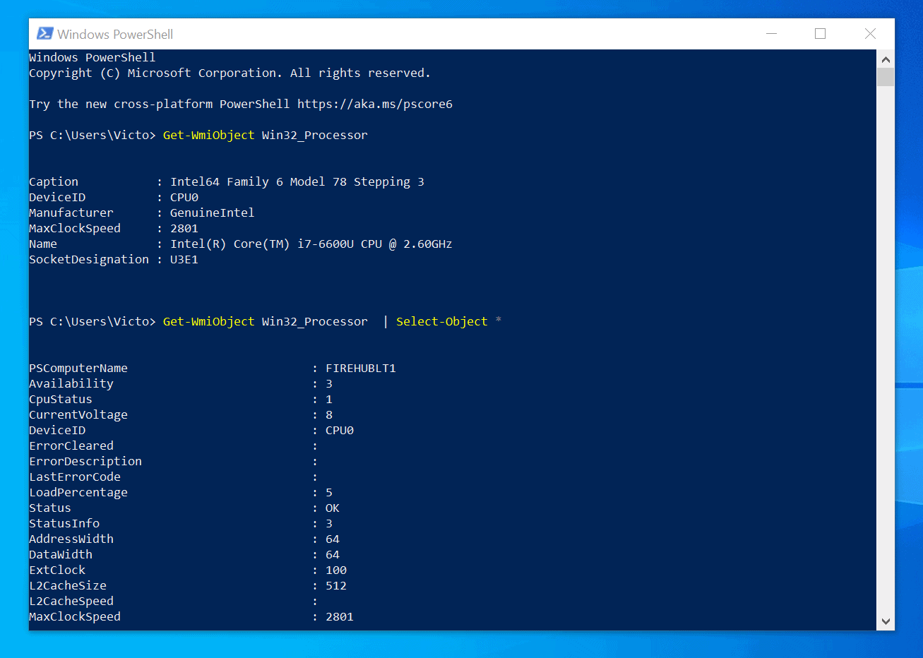This screenshot has width=923, height=658.
Task: Click the PSComputerName value FIREHUBLT1
Action: [361, 369]
